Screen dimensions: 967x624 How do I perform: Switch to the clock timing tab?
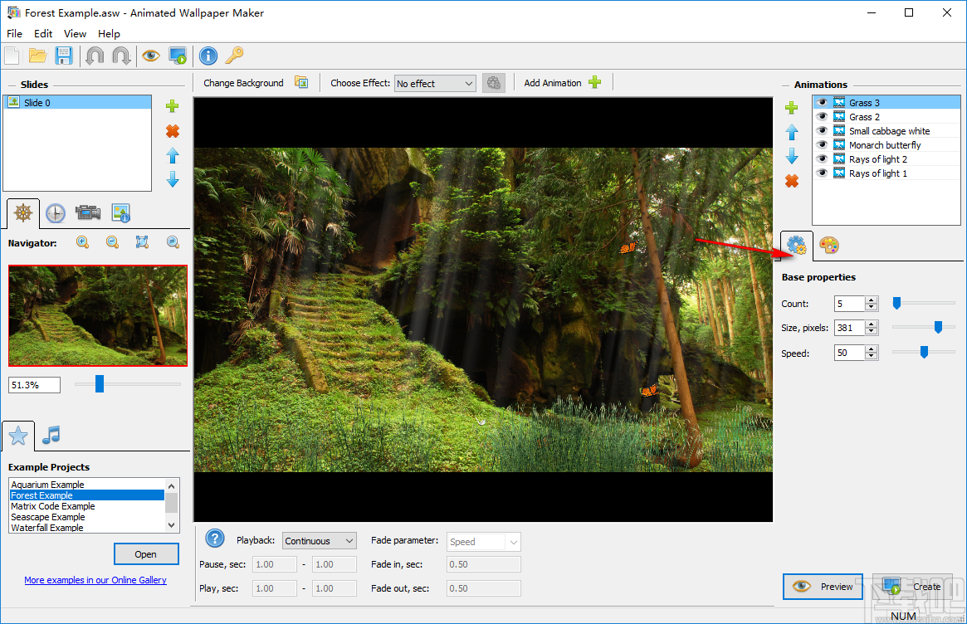coord(56,213)
